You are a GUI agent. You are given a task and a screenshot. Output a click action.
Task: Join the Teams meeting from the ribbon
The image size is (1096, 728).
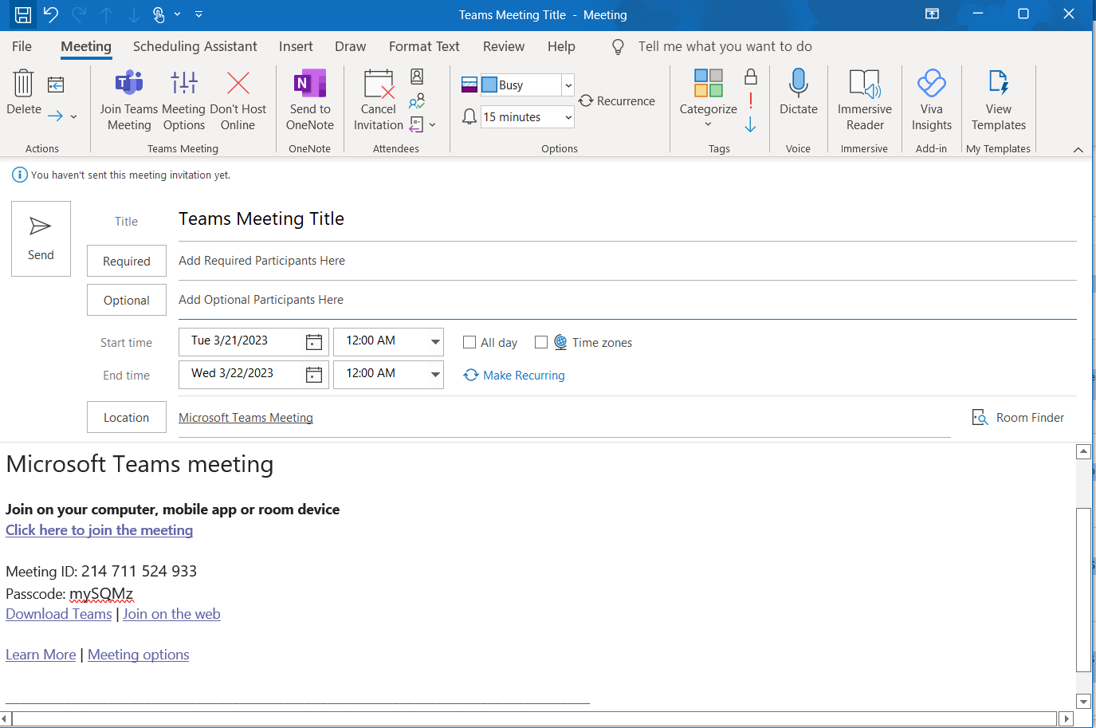tap(129, 100)
